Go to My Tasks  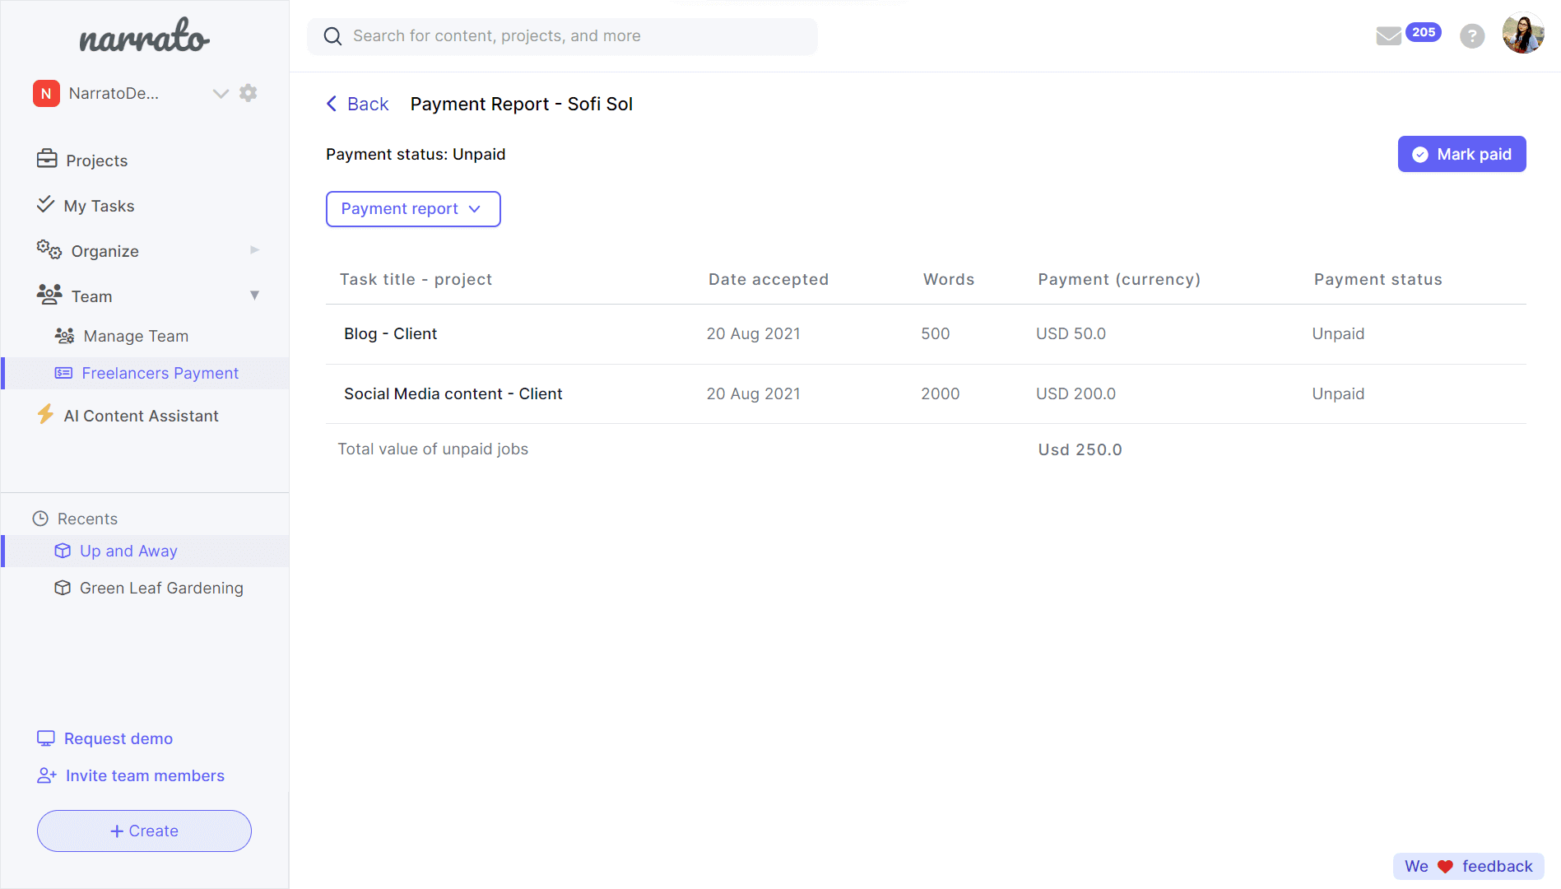[99, 206]
